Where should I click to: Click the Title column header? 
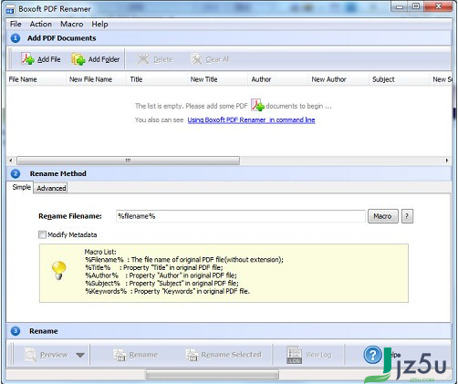pos(157,79)
